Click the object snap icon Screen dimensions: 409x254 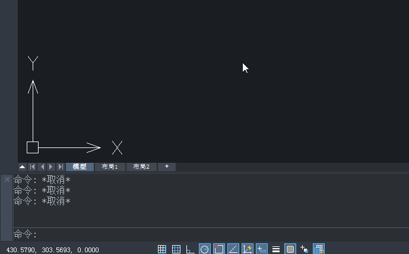pyautogui.click(x=219, y=249)
